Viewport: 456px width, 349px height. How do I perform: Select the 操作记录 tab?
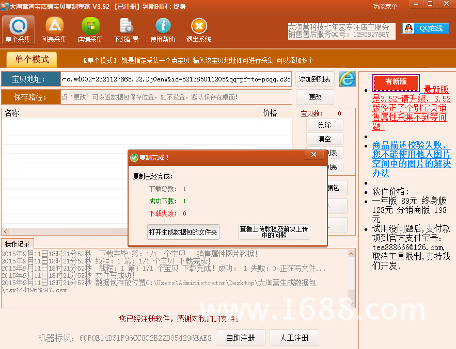tap(18, 244)
